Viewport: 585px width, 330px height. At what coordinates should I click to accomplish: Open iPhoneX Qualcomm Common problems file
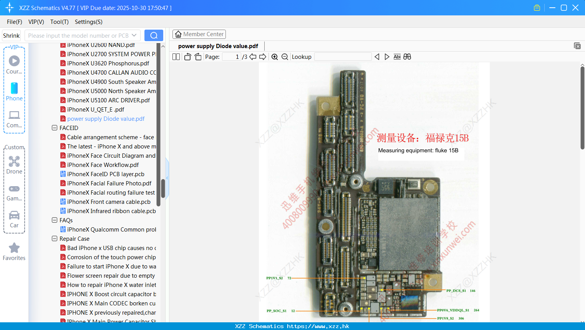pos(108,229)
